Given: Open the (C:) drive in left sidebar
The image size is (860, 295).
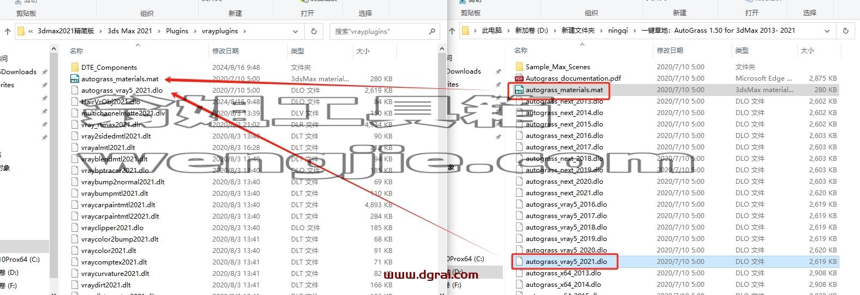Looking at the screenshot, I should tap(20, 259).
